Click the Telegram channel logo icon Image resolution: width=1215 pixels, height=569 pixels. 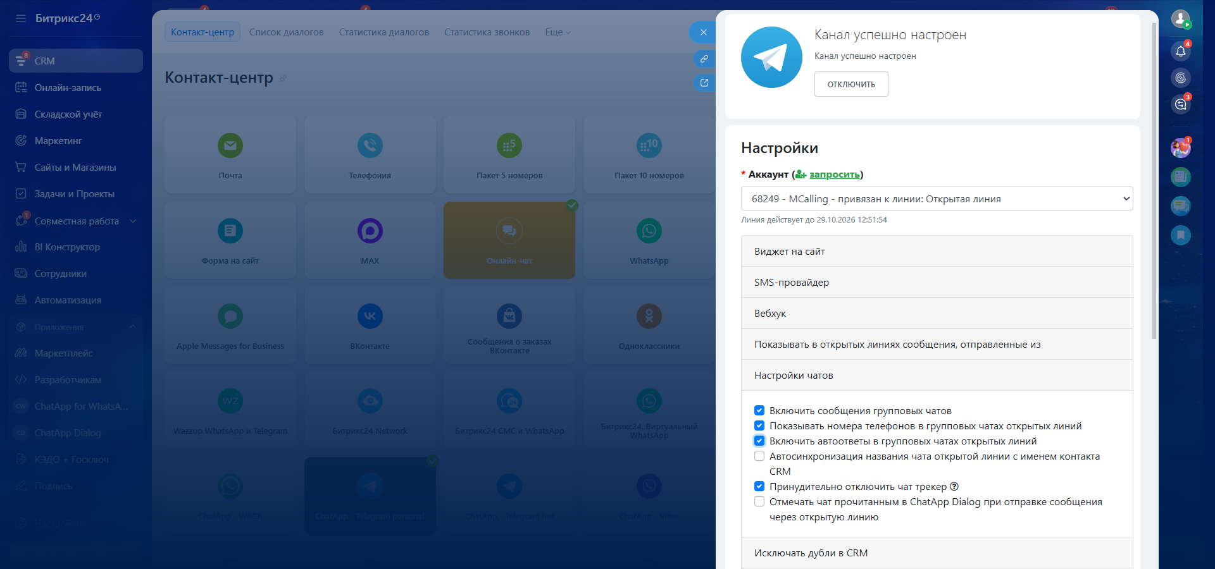click(771, 58)
